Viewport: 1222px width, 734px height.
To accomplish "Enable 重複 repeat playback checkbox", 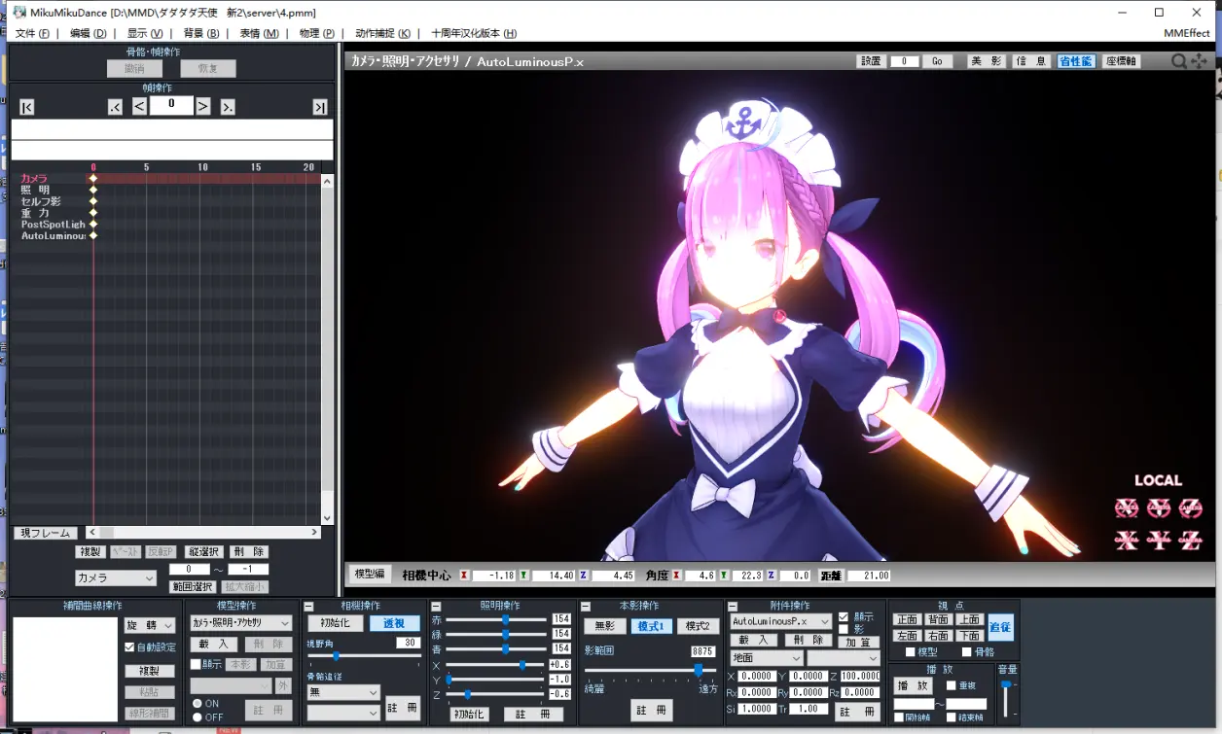I will (952, 685).
